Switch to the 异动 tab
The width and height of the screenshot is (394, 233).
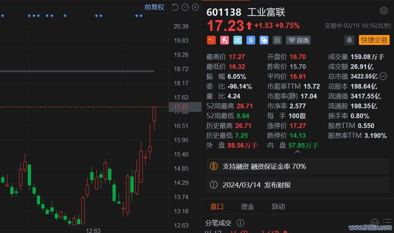point(278,206)
